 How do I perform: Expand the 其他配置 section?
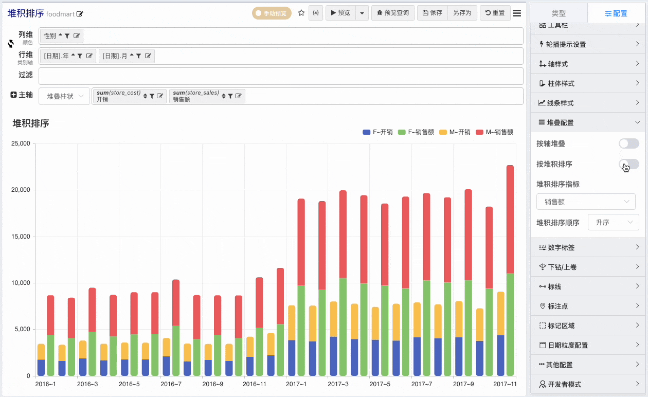coord(589,365)
